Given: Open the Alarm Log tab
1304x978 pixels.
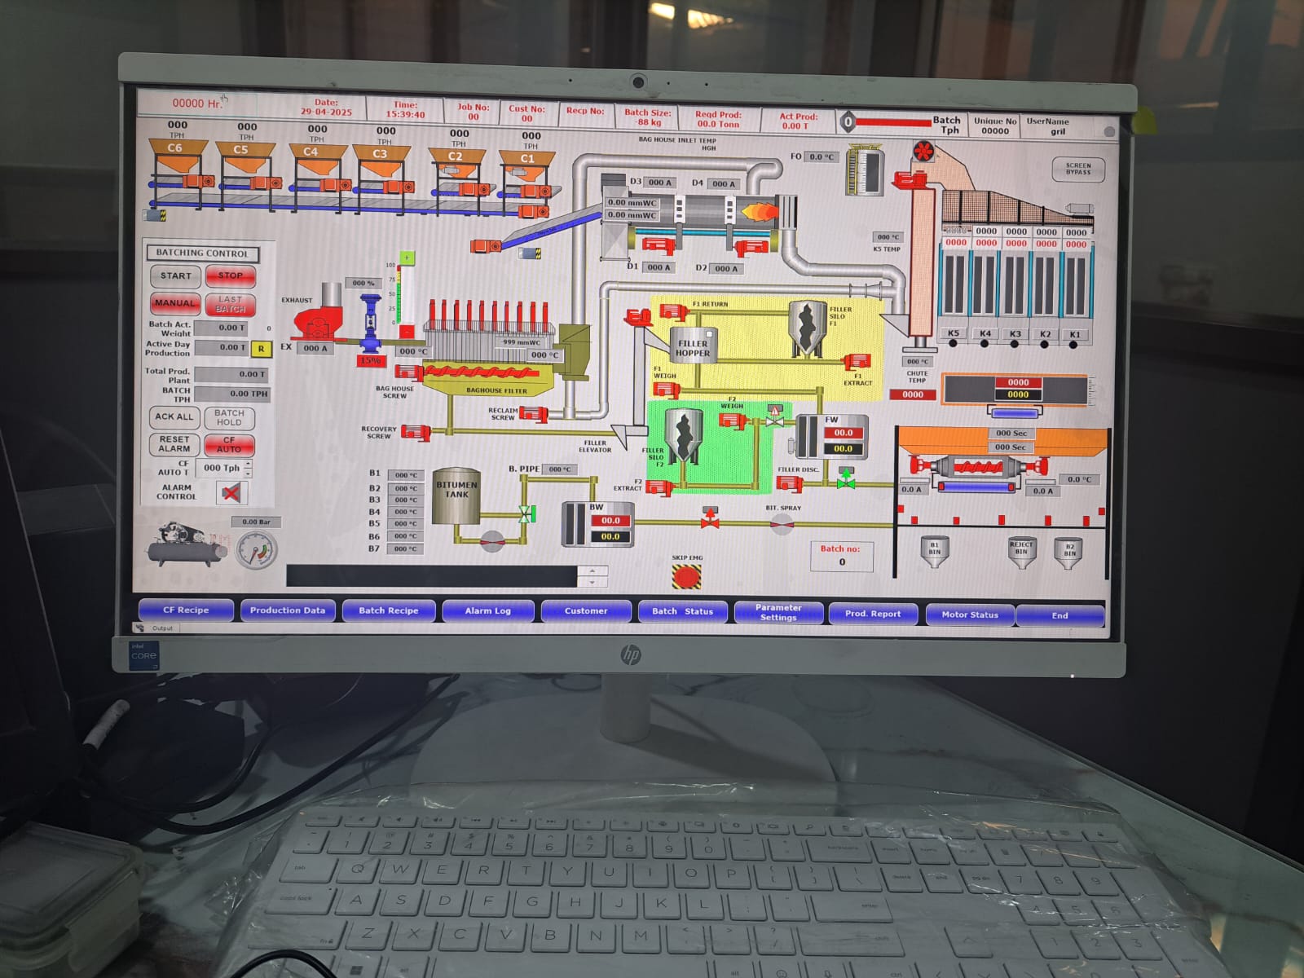Looking at the screenshot, I should tap(487, 610).
